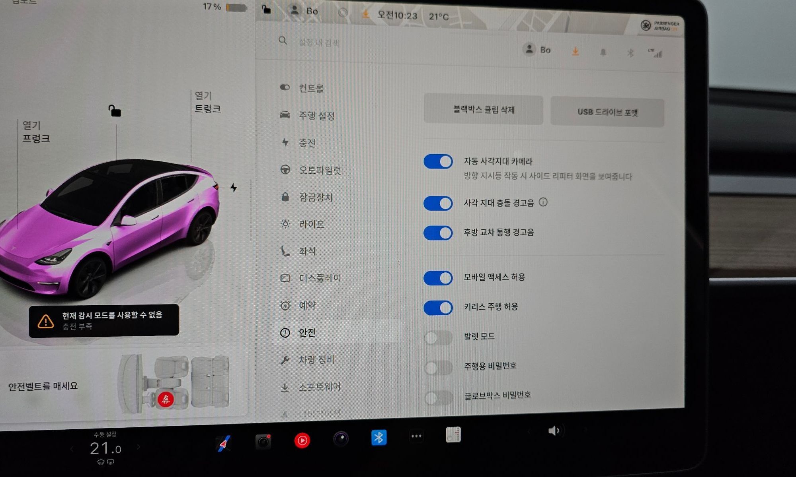Open the camera lens app in dock
796x477 pixels.
pos(341,438)
